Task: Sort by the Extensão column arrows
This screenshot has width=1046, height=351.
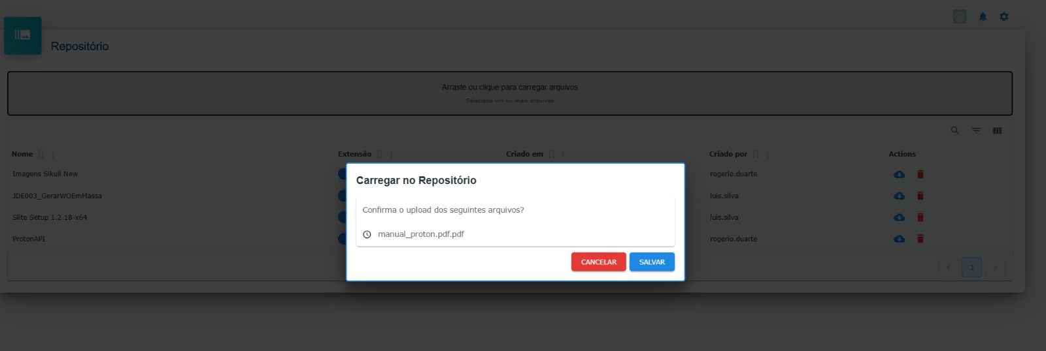Action: (380, 155)
